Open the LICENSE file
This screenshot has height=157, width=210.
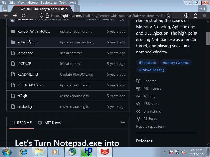click(x=24, y=64)
